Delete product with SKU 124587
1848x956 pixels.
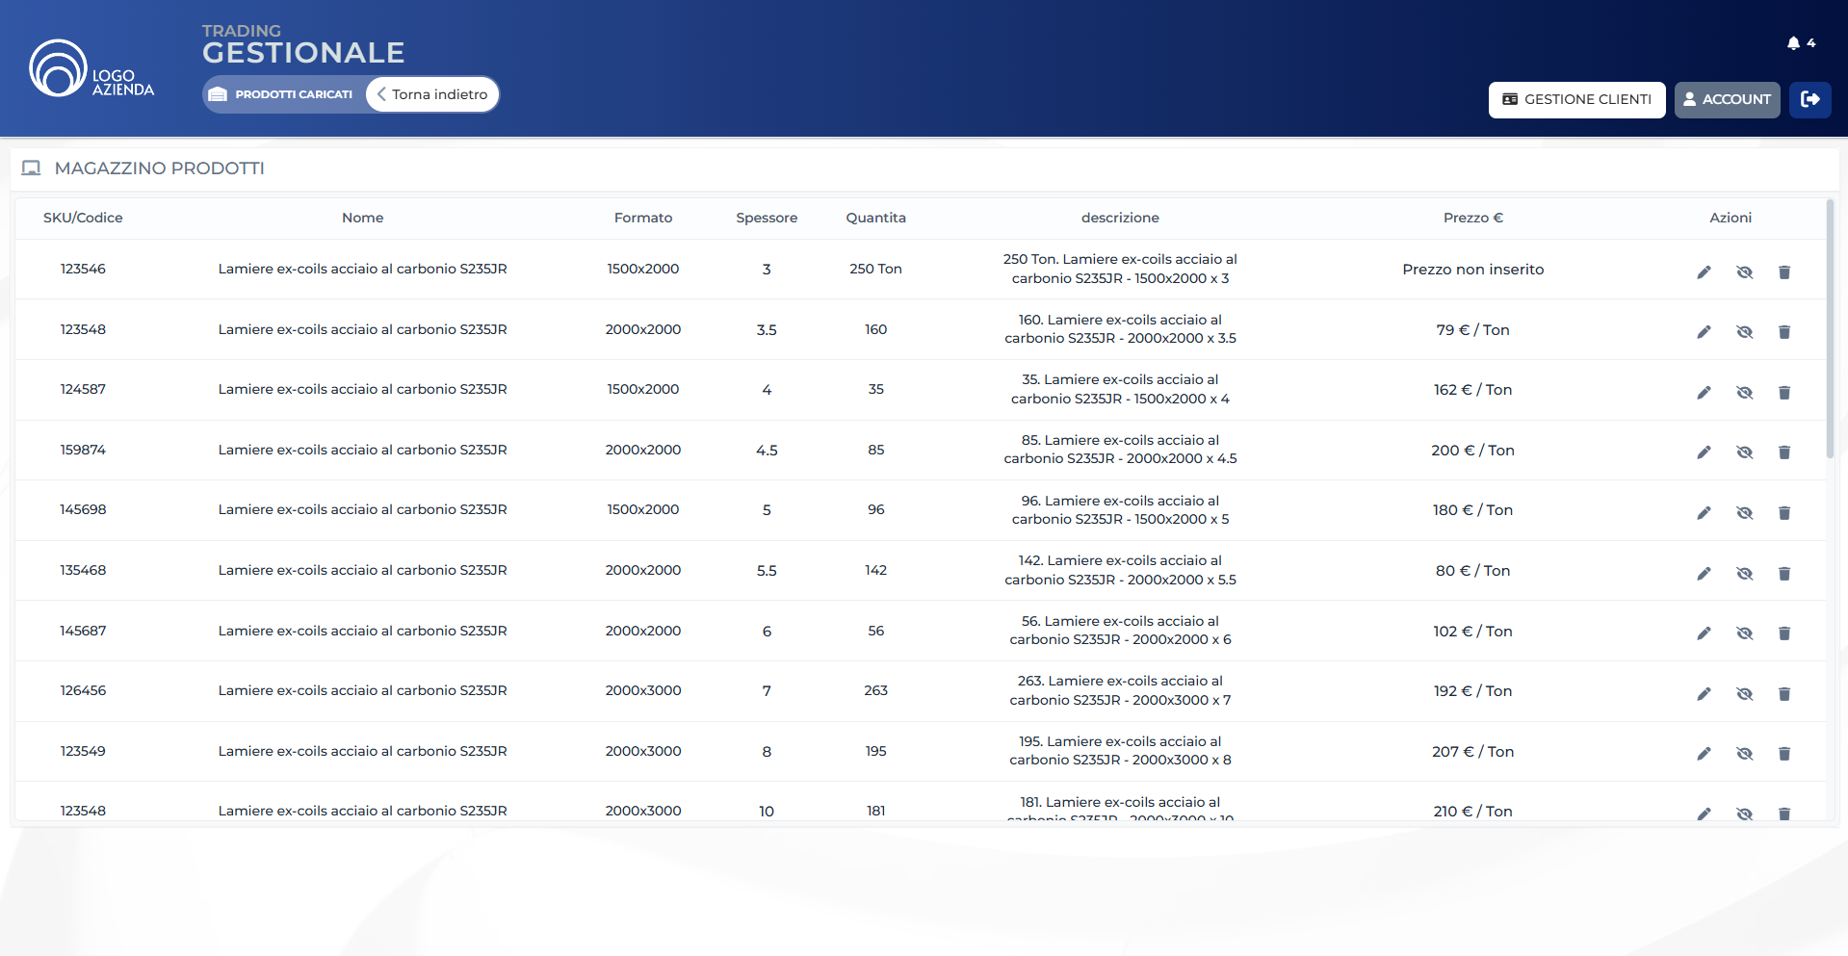pyautogui.click(x=1783, y=393)
